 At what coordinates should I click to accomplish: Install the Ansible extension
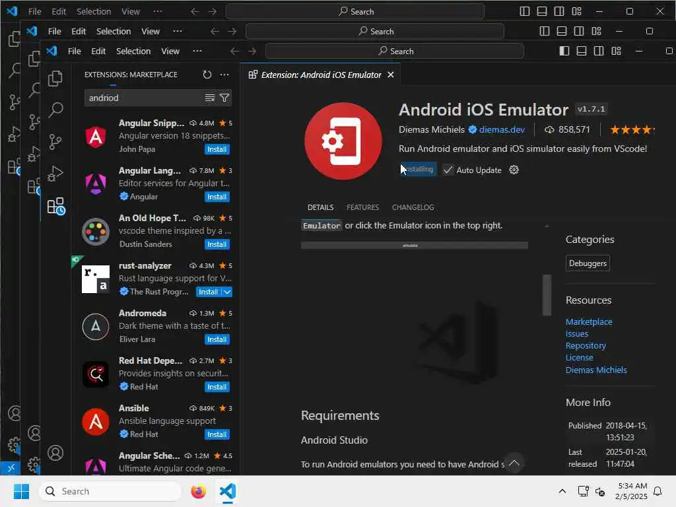[x=217, y=434]
